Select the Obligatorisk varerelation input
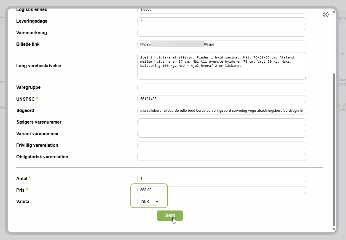The image size is (346, 240). tap(222, 157)
